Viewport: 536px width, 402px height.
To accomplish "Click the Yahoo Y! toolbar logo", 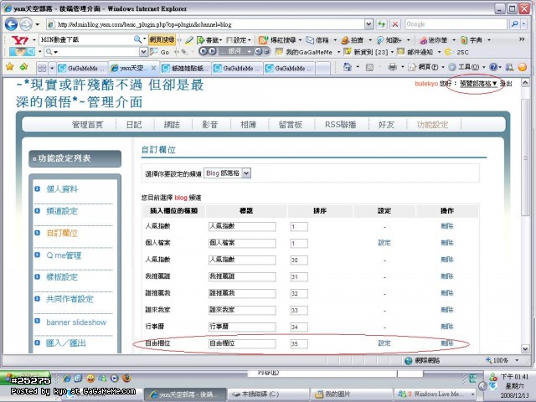I will [x=20, y=40].
